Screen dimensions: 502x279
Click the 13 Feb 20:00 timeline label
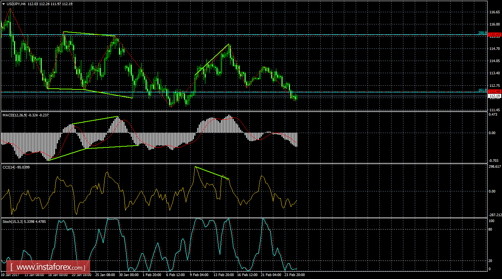coord(222,275)
